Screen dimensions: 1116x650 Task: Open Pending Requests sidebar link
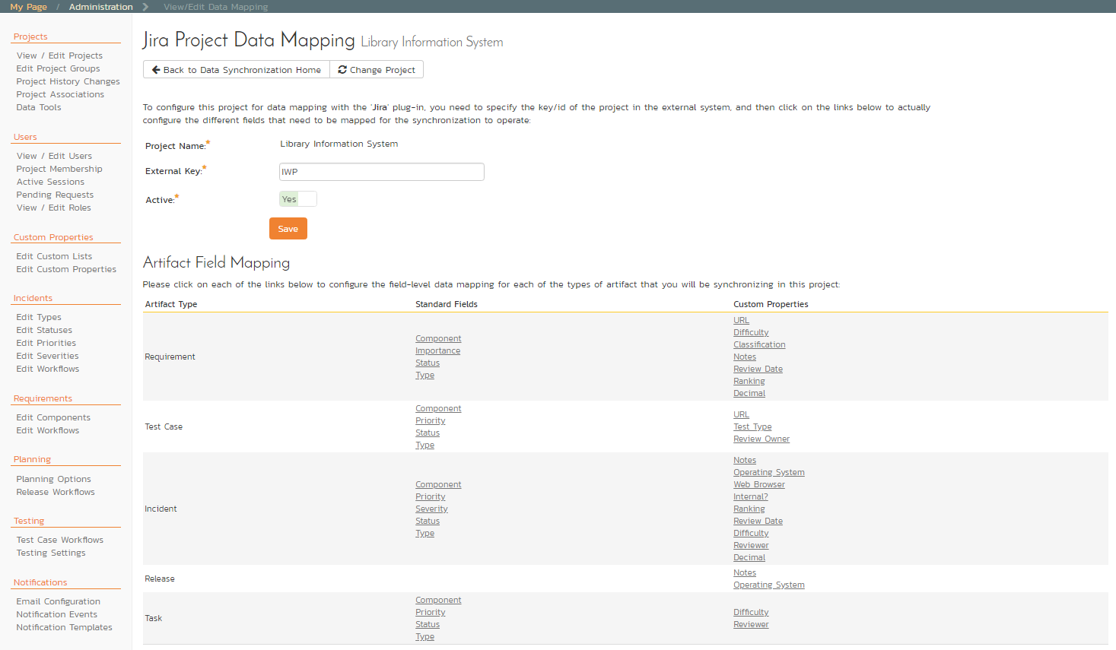pyautogui.click(x=55, y=195)
